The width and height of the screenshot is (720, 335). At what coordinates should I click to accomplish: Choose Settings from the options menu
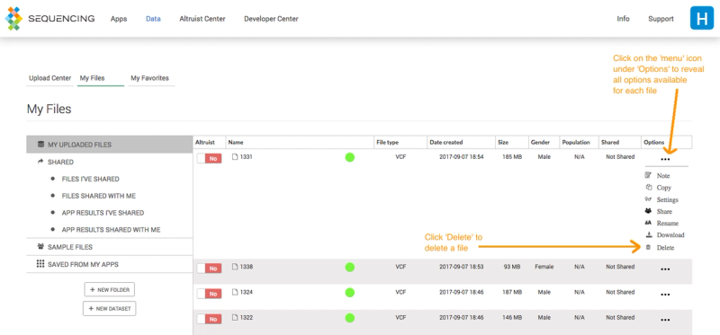point(667,199)
